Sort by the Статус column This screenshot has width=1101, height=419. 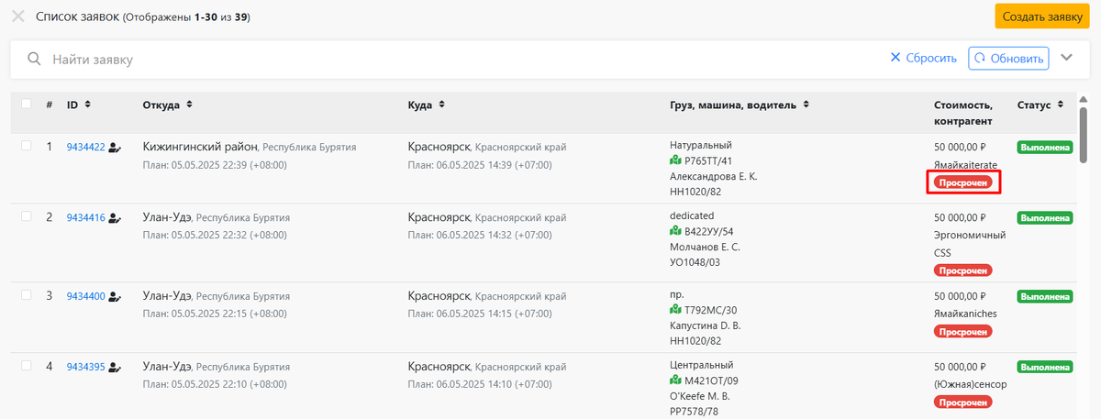(x=1060, y=105)
